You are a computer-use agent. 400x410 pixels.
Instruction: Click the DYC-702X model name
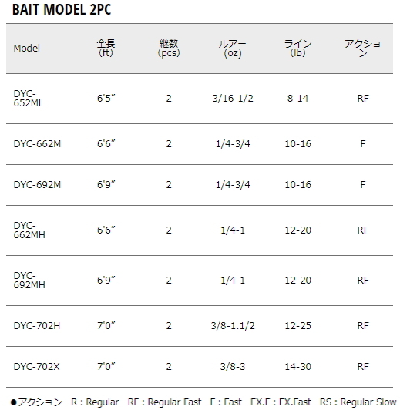[x=36, y=367]
